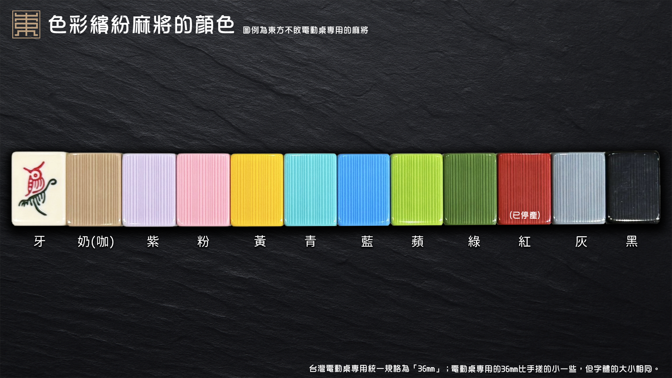Click the 藍 label

367,241
